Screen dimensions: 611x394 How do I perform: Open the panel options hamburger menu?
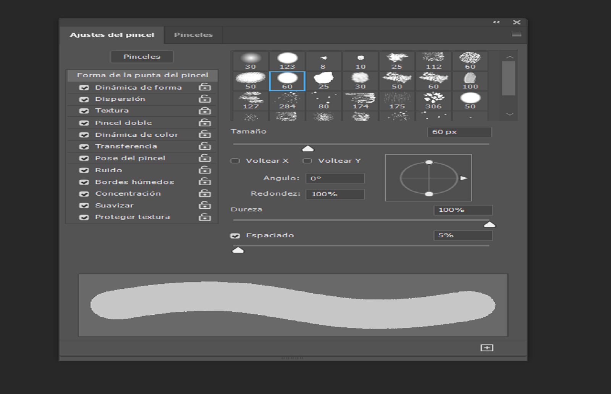516,35
